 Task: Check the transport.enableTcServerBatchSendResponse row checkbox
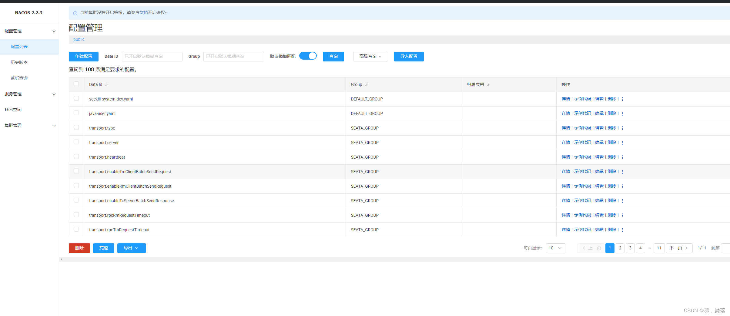click(76, 200)
